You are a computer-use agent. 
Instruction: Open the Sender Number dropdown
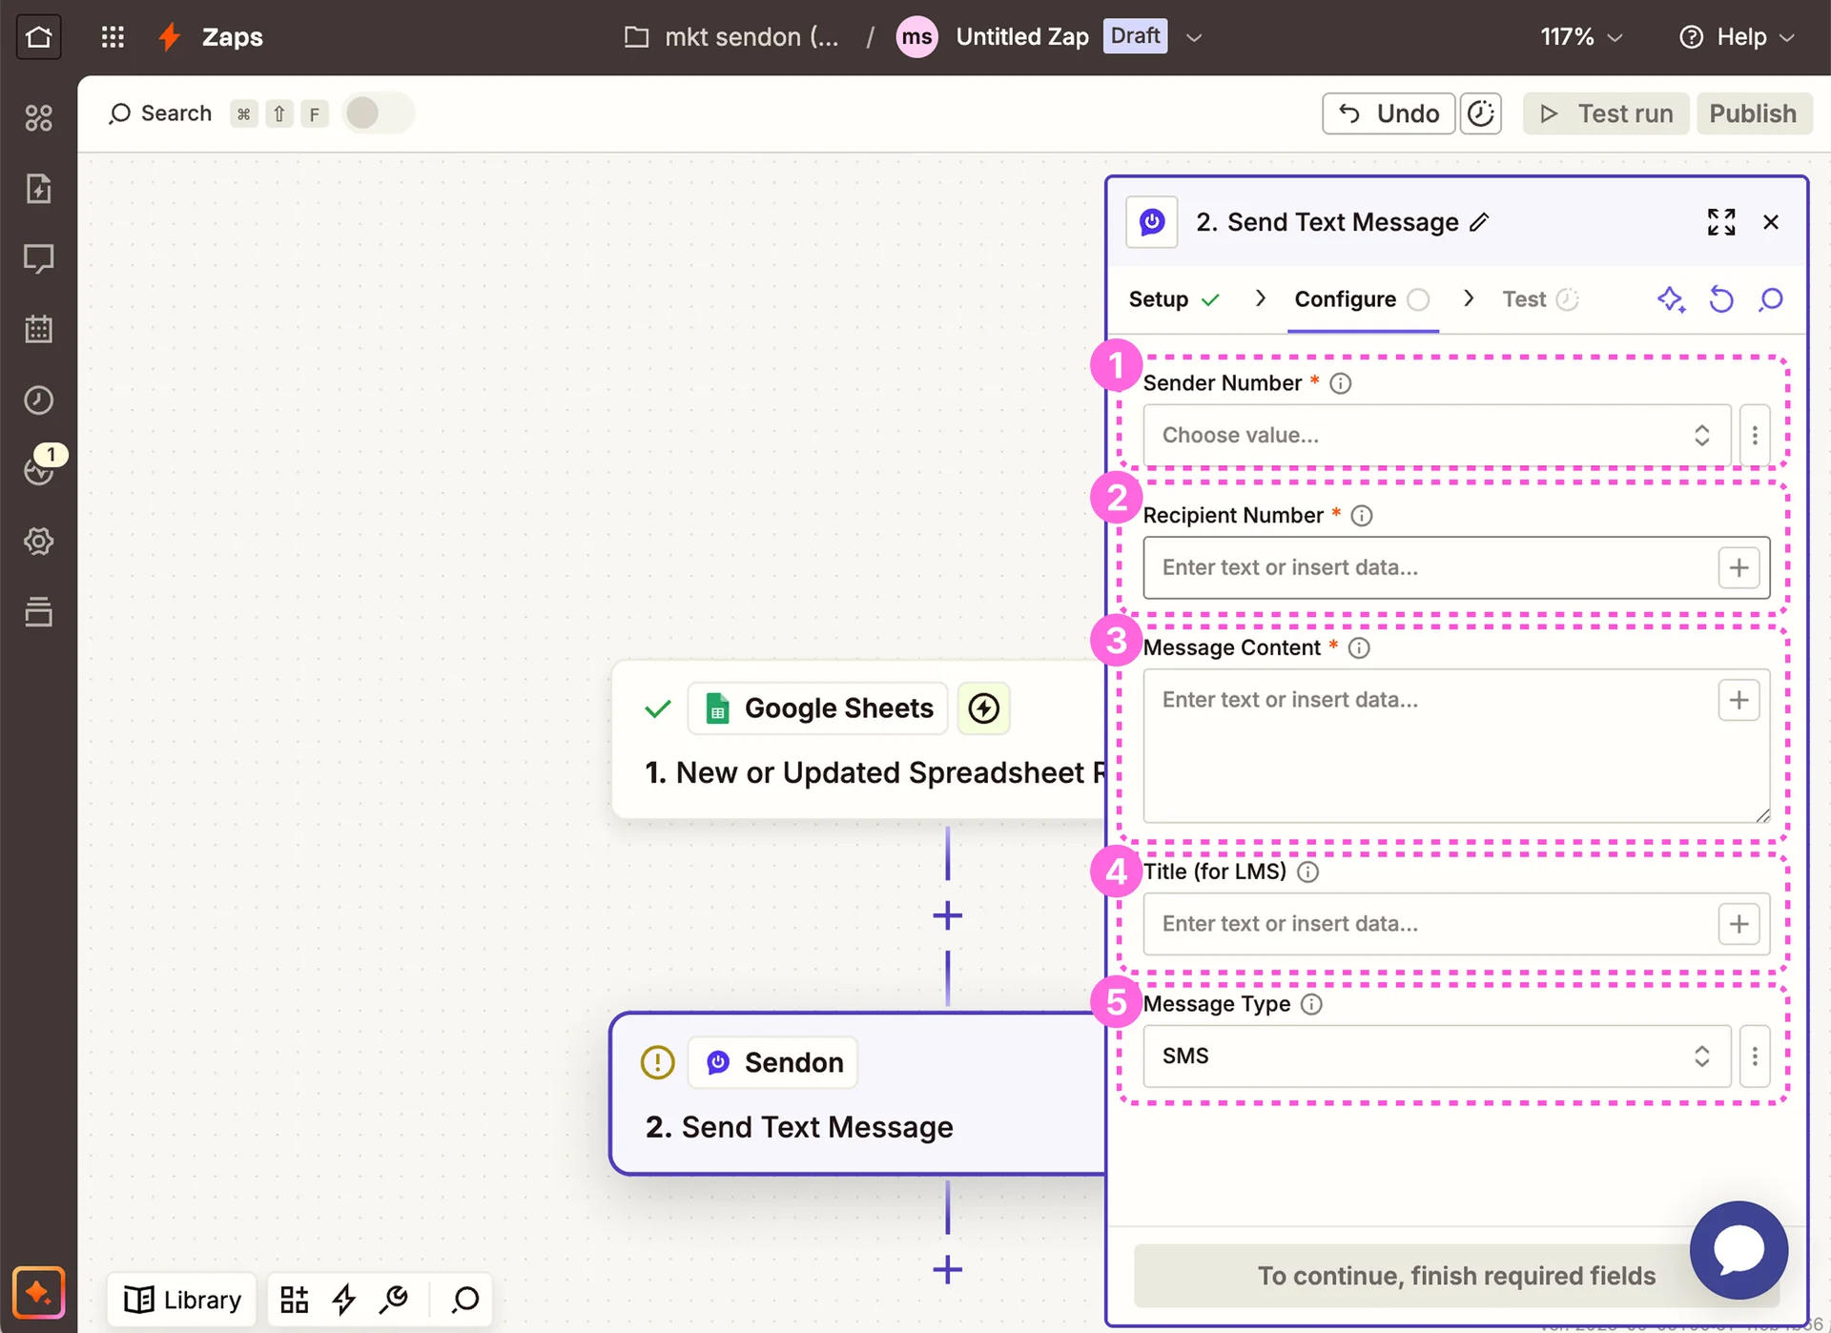(1436, 436)
